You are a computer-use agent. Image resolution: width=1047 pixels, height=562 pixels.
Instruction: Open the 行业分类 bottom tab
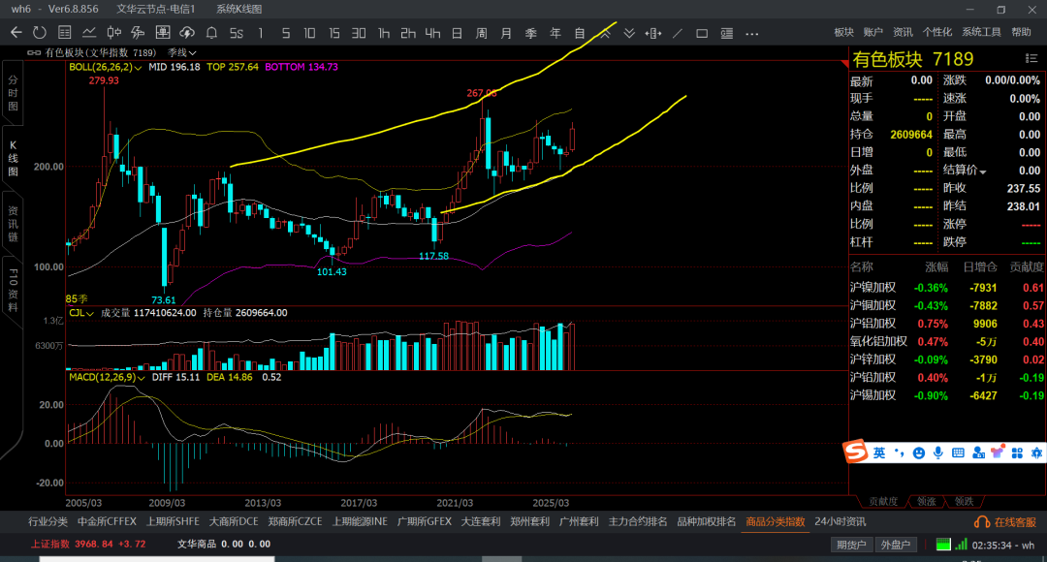tap(48, 521)
